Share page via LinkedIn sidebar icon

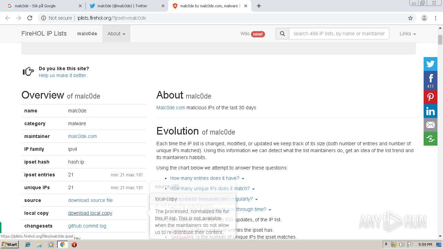pyautogui.click(x=431, y=111)
